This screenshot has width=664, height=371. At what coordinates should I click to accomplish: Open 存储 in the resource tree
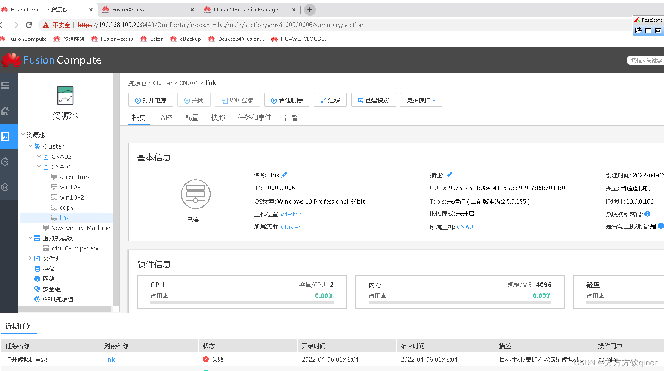[x=49, y=269]
